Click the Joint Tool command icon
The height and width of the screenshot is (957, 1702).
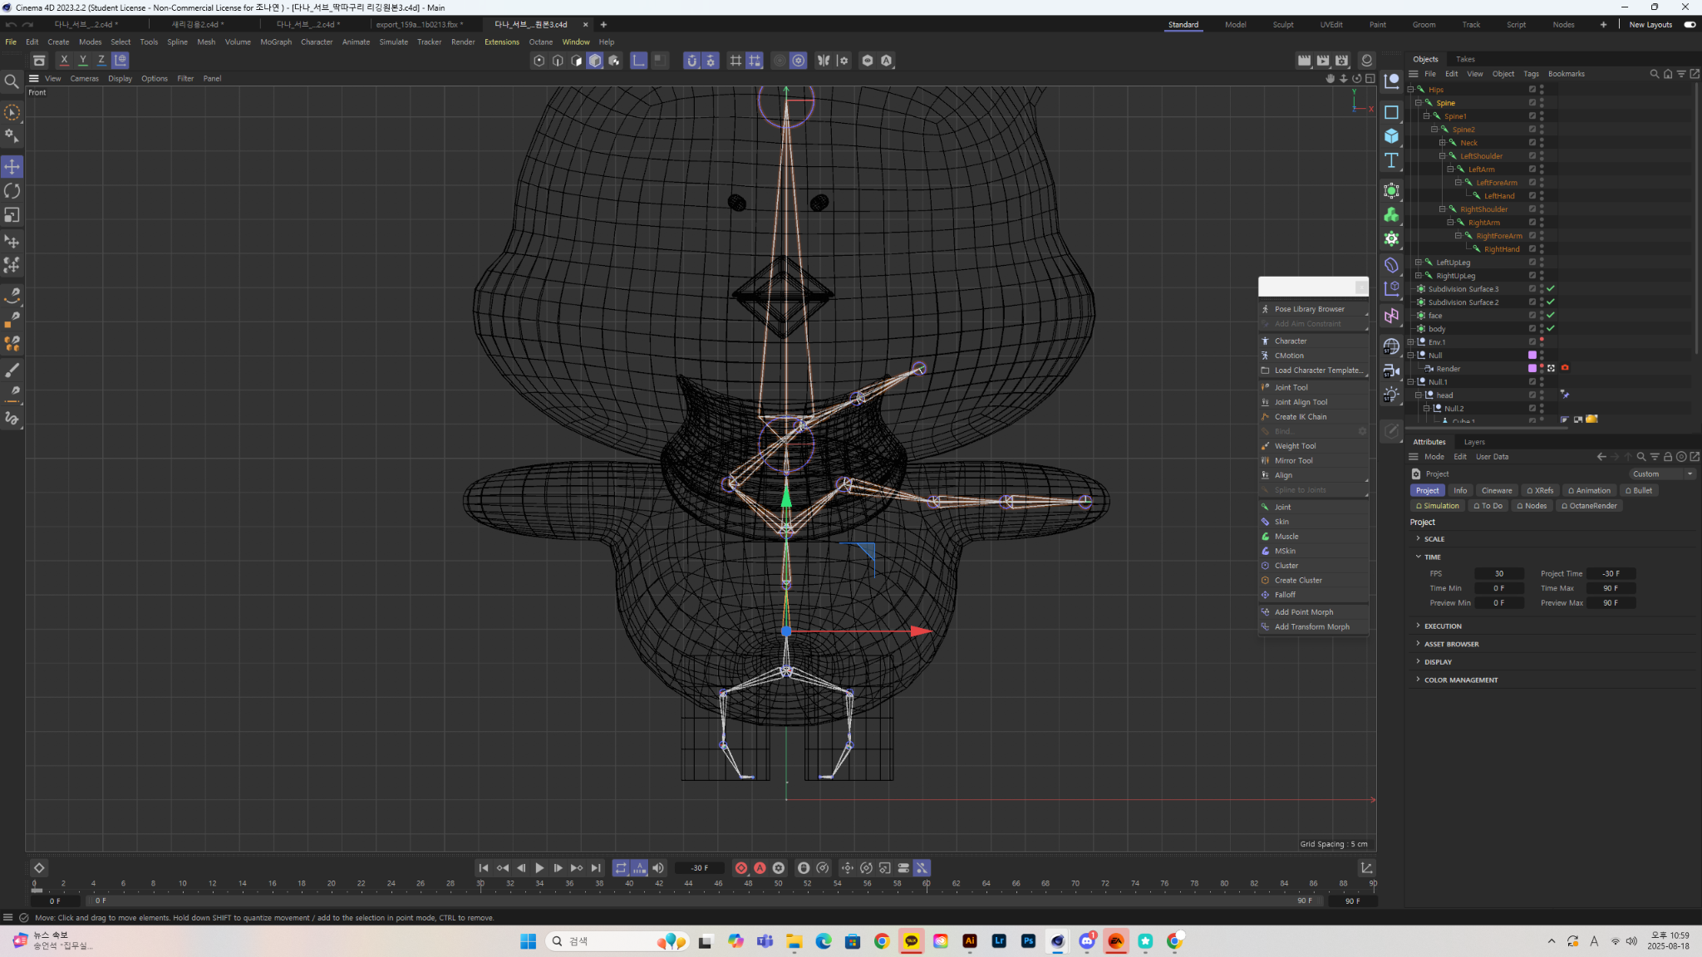click(1266, 387)
